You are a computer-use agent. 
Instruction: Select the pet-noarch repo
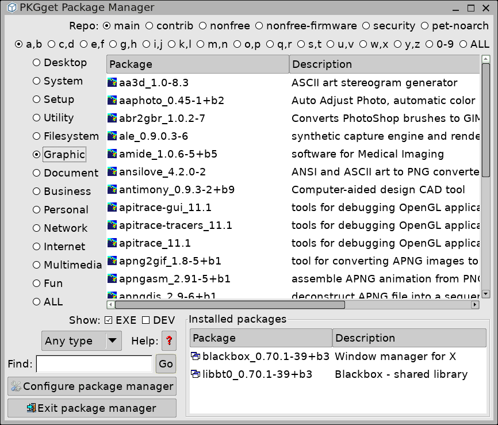(x=454, y=26)
